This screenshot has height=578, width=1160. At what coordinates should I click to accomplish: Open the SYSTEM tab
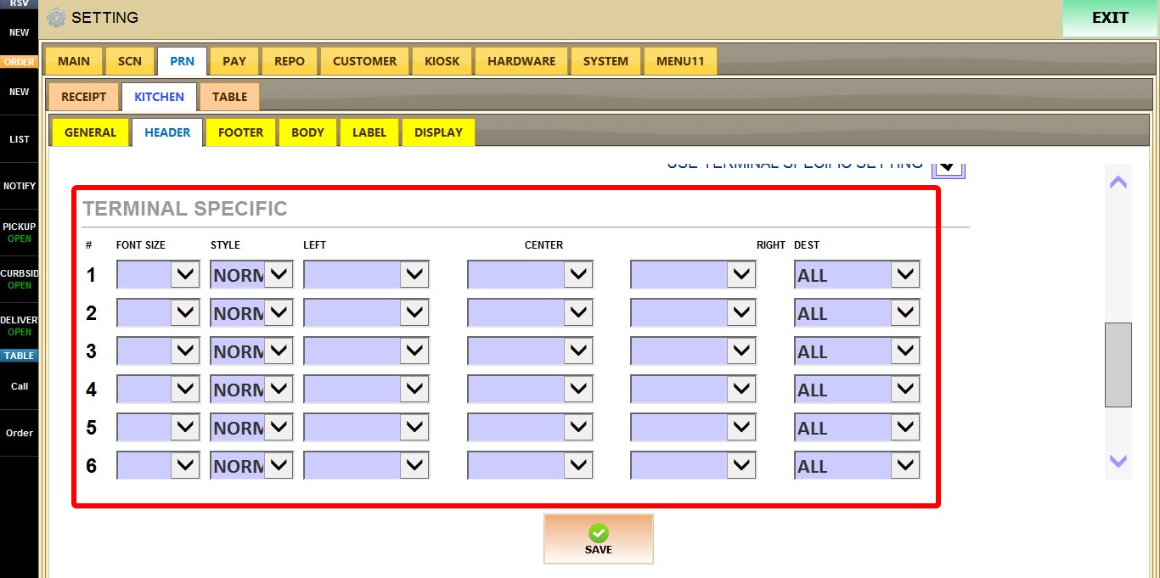click(x=605, y=61)
